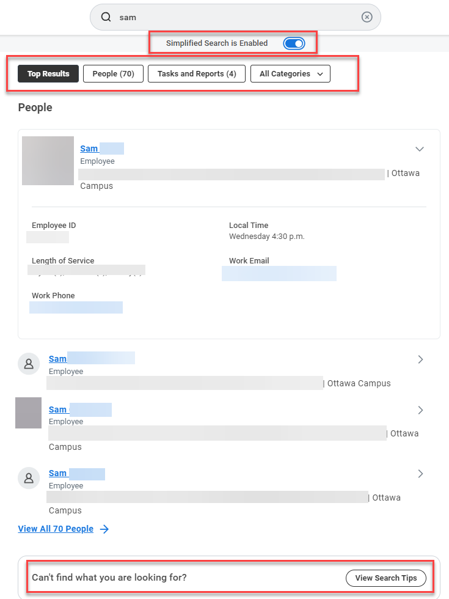Click the arrow icon beside View All 70 People
The height and width of the screenshot is (599, 449).
pos(104,529)
